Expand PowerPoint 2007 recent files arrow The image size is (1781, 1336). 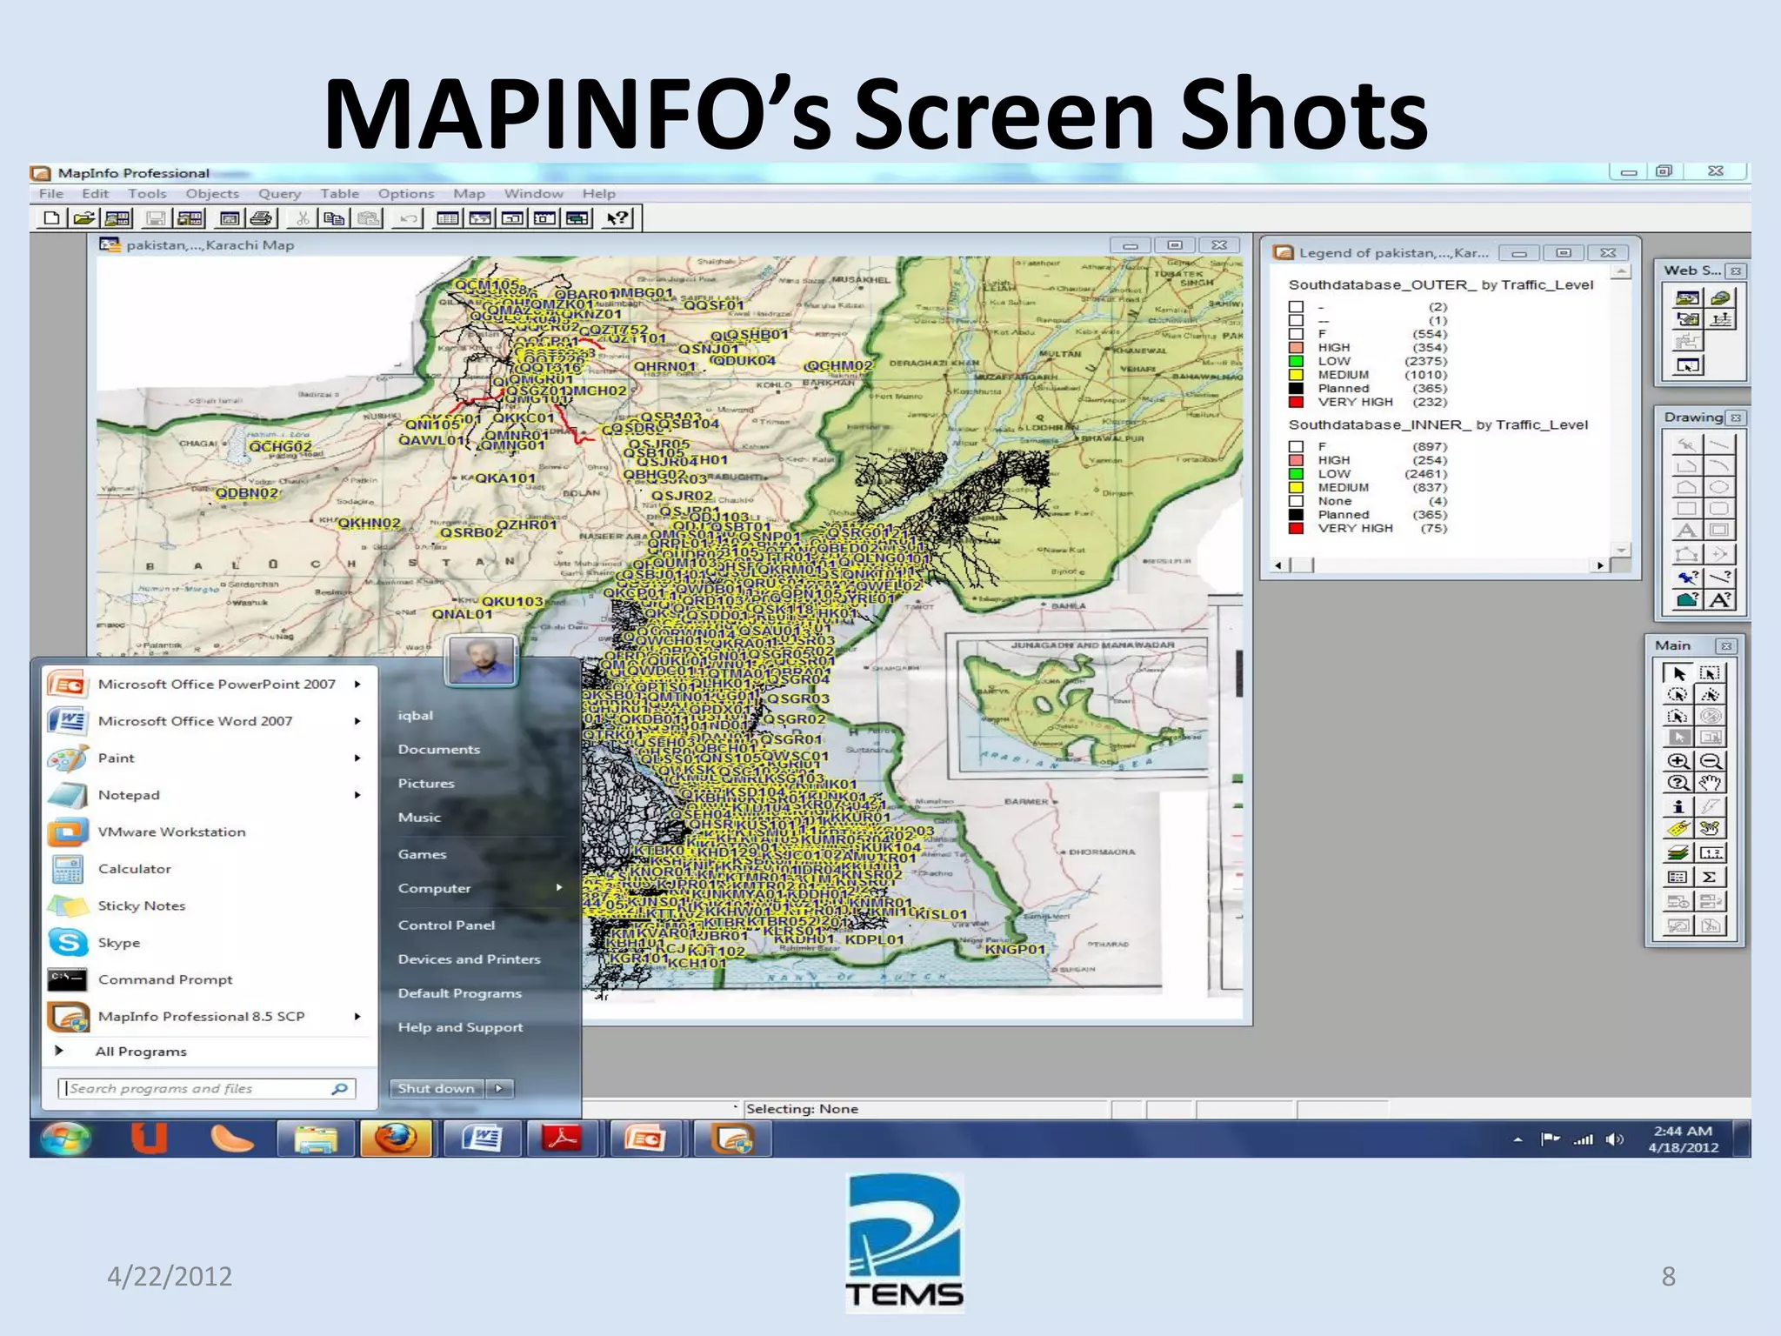point(357,685)
